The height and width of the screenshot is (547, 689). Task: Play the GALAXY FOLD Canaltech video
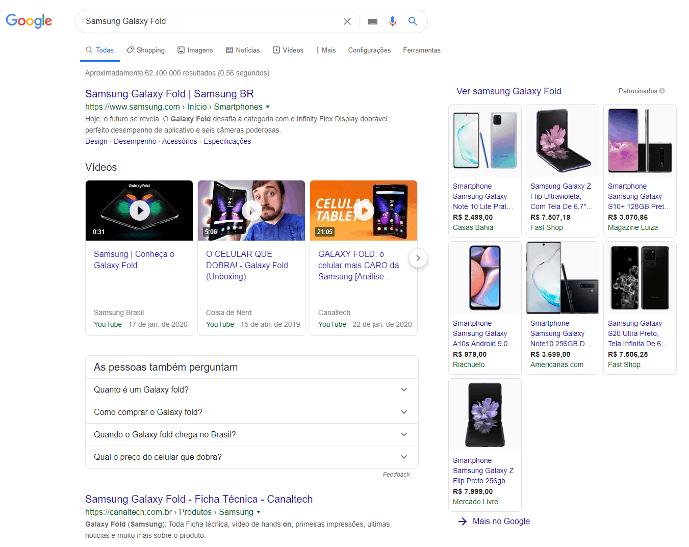click(x=364, y=210)
